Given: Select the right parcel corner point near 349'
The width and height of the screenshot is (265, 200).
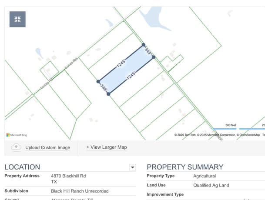Looking at the screenshot, I should (x=154, y=57).
